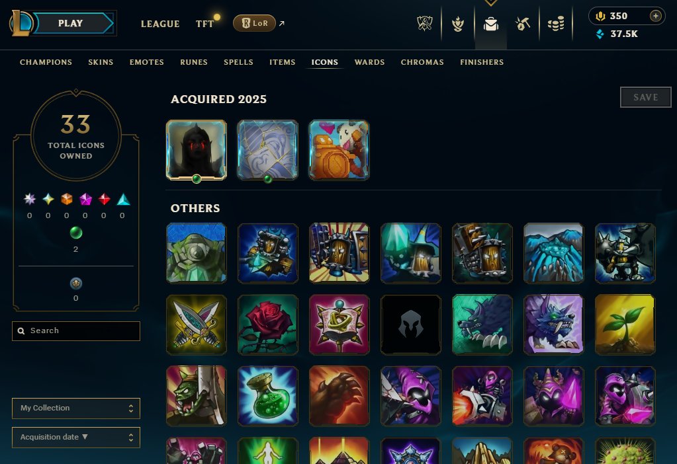Switch to the Skins tab
Image resolution: width=677 pixels, height=464 pixels.
point(101,62)
